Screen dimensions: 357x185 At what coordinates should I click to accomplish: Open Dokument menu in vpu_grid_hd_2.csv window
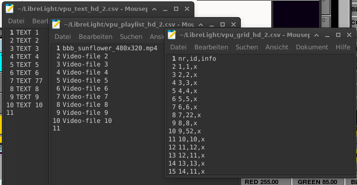tap(312, 47)
